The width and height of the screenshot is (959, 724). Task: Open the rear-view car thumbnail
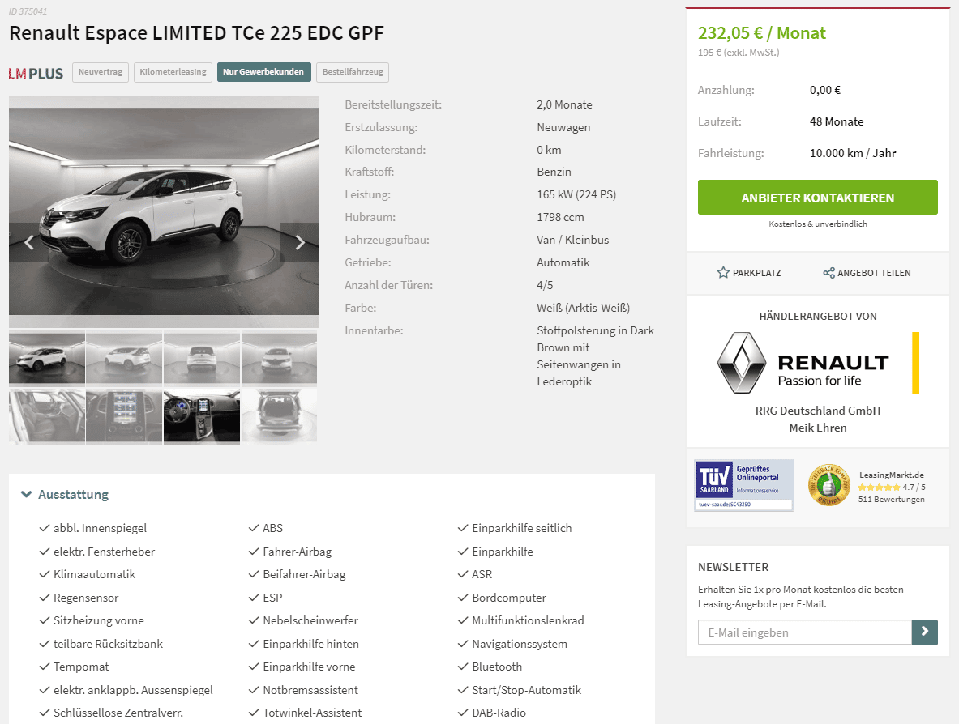[202, 359]
